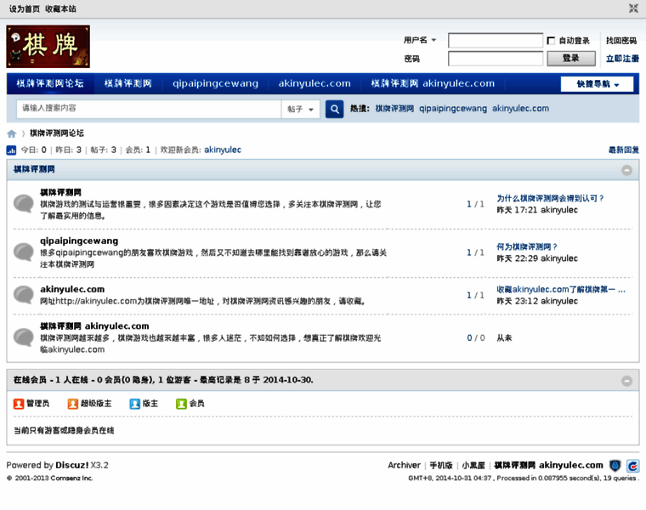Expand the 快捷导航 quick navigation menu
The height and width of the screenshot is (510, 646).
597,84
